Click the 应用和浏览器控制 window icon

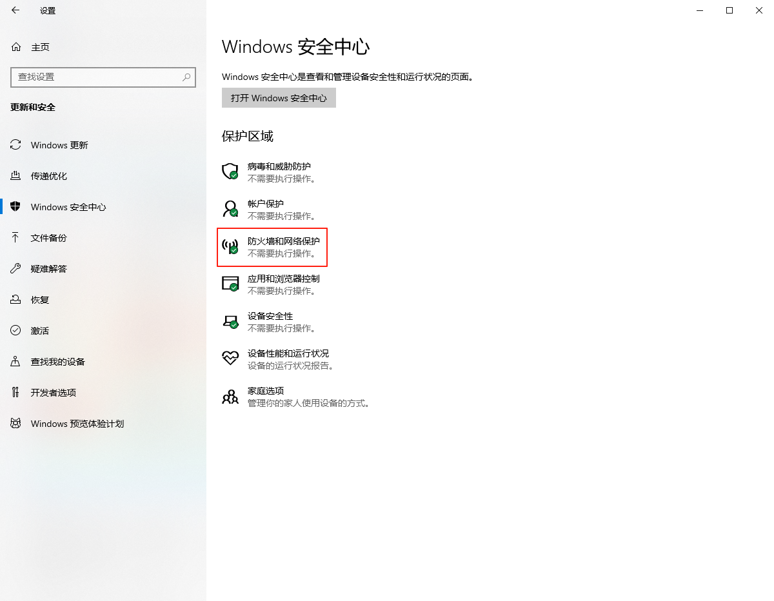pyautogui.click(x=230, y=283)
